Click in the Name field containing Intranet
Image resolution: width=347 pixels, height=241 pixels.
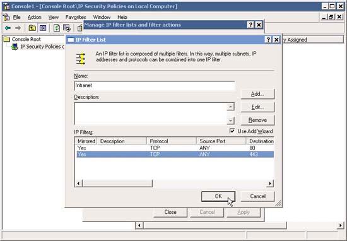coord(155,85)
